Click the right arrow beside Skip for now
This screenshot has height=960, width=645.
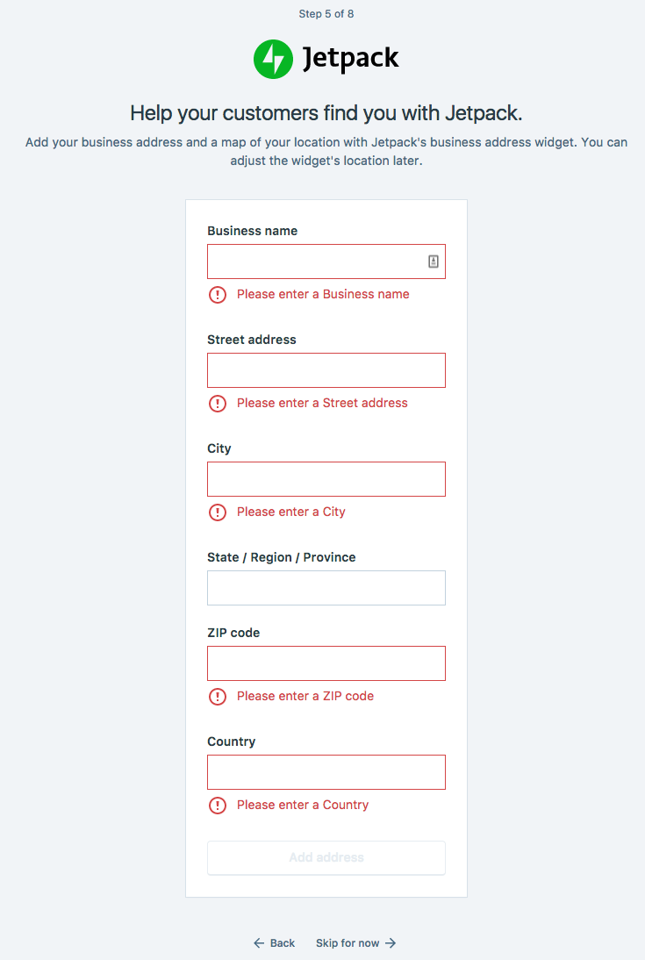click(391, 943)
